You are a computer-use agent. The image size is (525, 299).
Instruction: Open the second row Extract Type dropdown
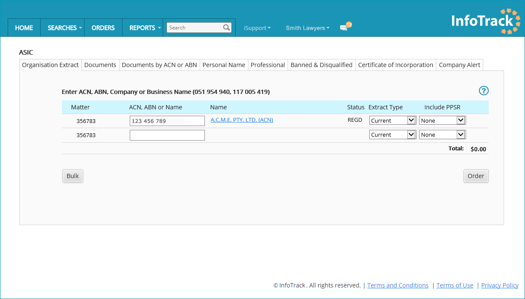[392, 134]
